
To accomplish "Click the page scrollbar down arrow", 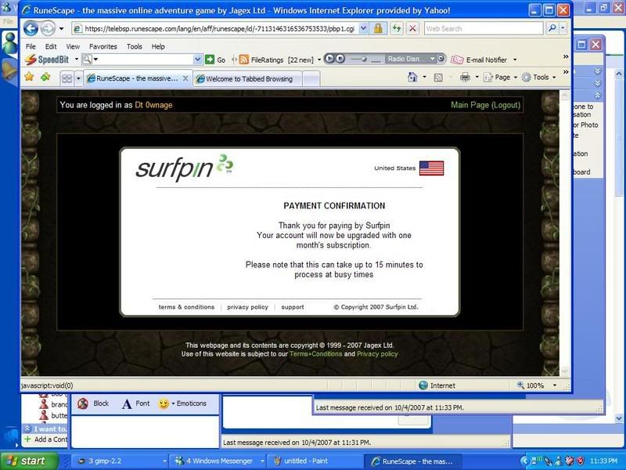I will pos(564,371).
